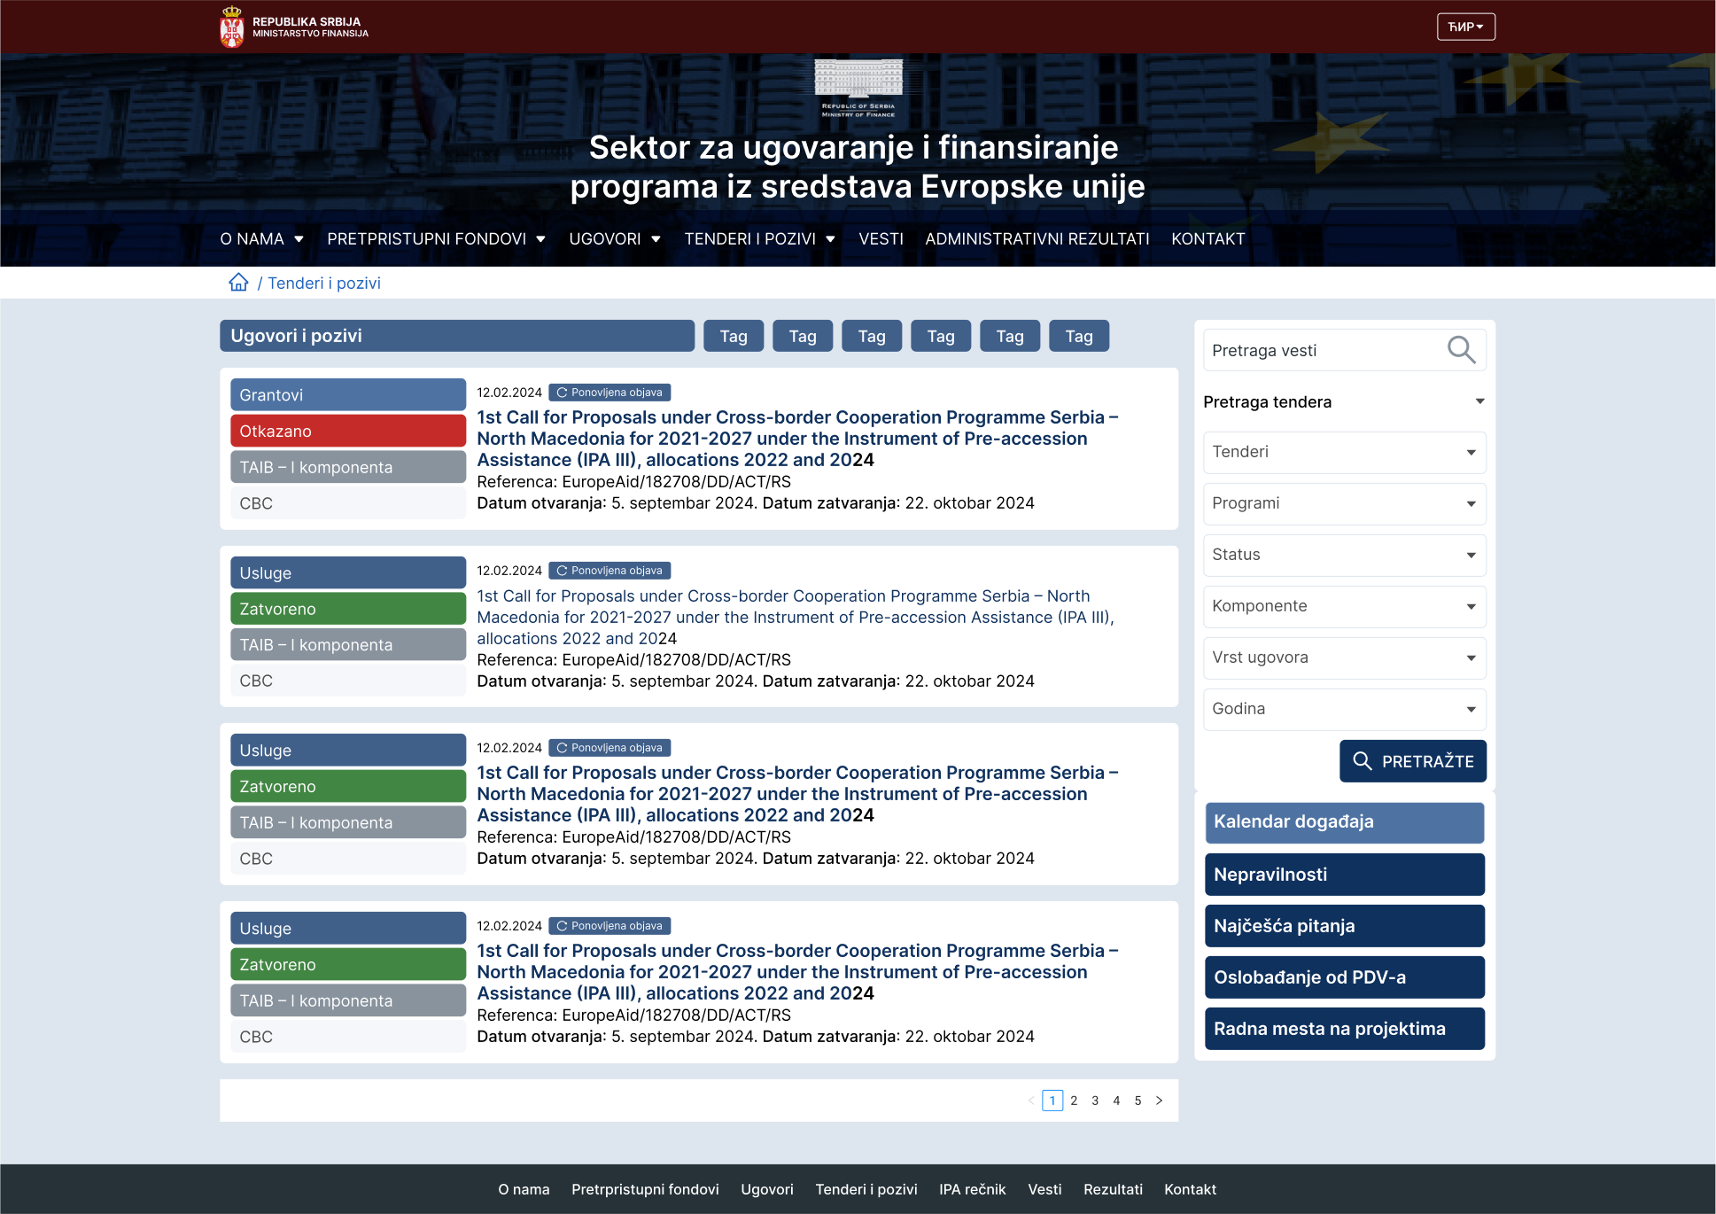Go to next page using right arrow
This screenshot has height=1214, width=1716.
(1159, 1101)
